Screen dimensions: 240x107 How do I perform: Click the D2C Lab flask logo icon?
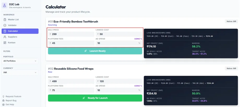click(x=5, y=5)
